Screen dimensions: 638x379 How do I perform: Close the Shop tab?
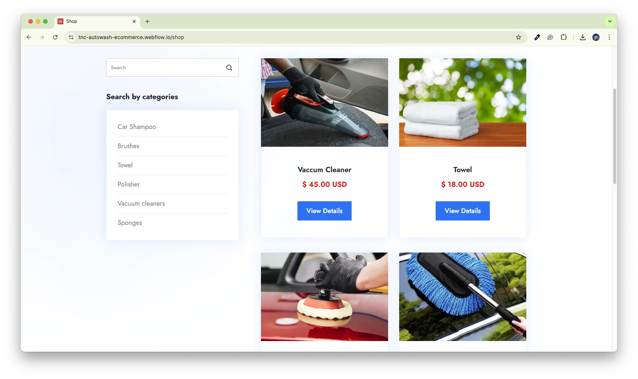click(x=134, y=21)
